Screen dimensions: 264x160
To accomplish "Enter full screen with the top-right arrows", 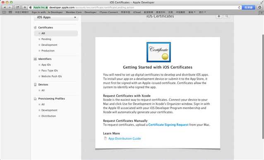I will (x=262, y=2).
